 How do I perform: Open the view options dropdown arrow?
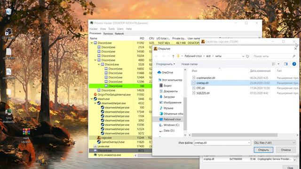click(278, 64)
